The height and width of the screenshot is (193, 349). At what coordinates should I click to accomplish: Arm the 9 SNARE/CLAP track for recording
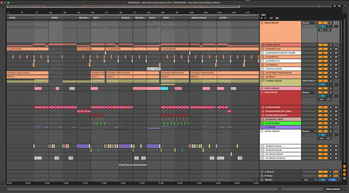[336, 49]
